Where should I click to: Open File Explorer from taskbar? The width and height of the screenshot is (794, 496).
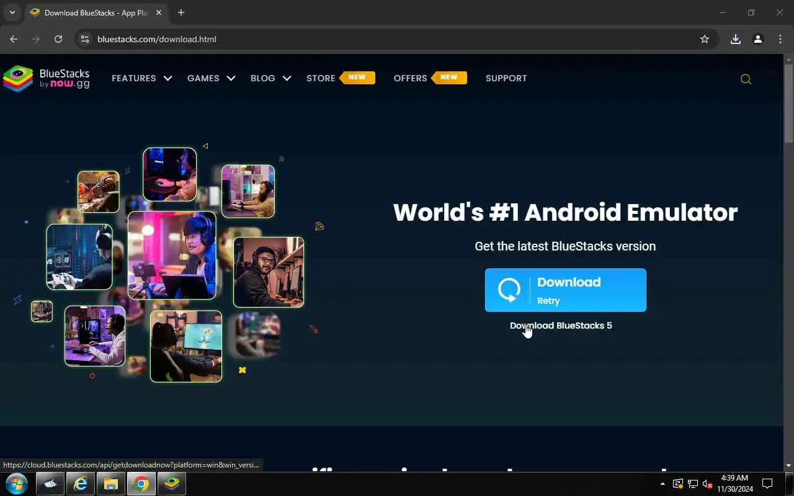110,484
